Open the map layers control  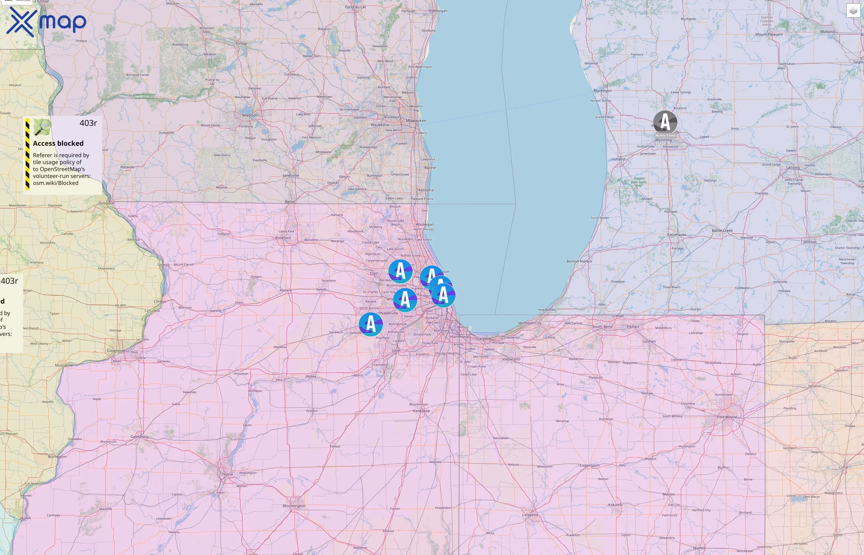[x=853, y=11]
